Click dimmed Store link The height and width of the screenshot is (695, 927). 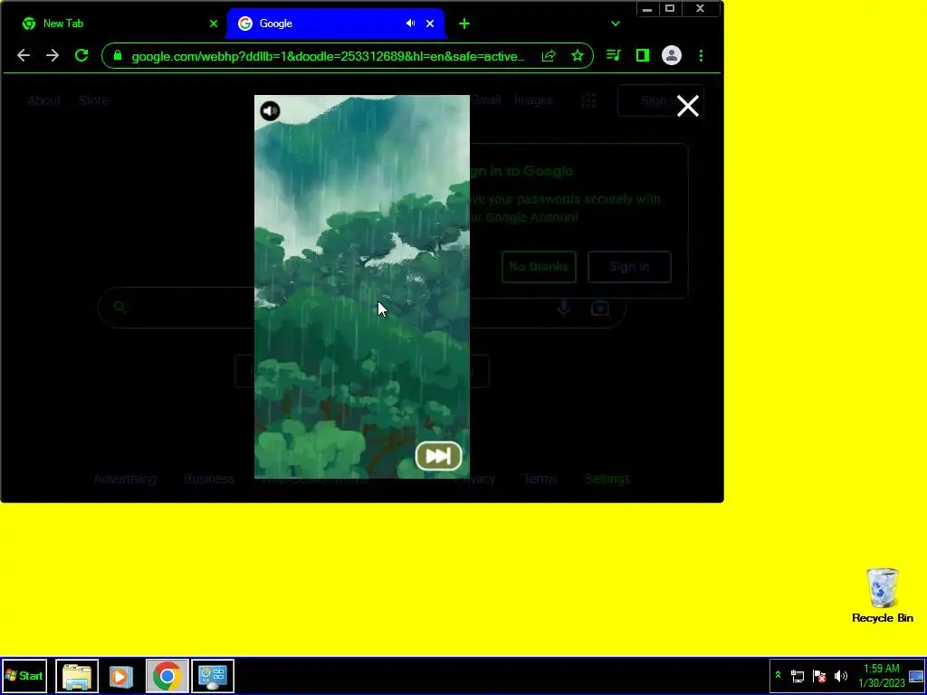(x=93, y=100)
